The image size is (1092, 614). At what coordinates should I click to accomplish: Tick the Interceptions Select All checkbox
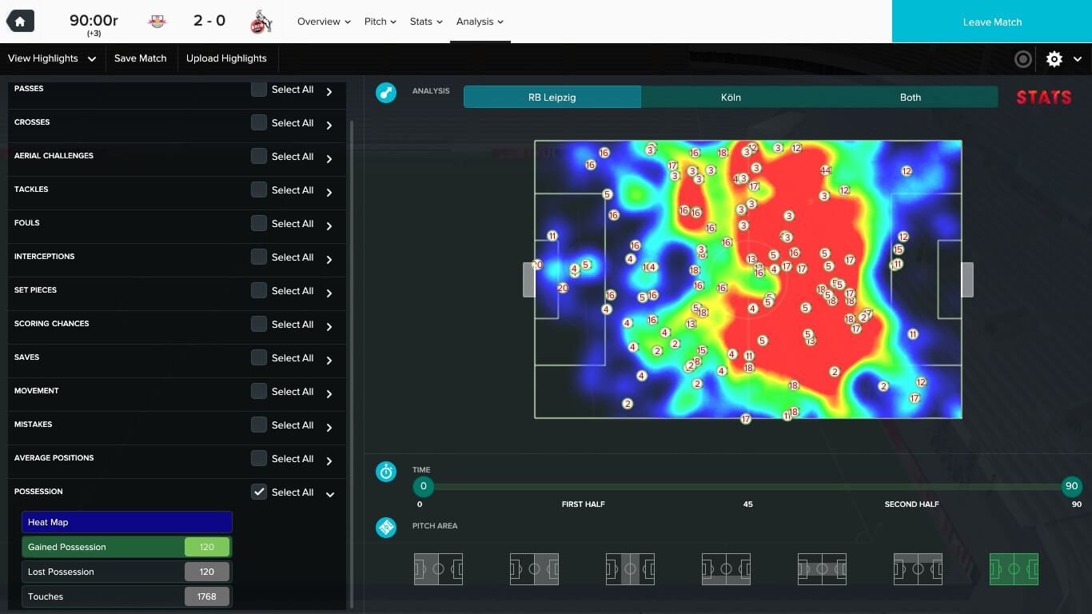tap(258, 257)
